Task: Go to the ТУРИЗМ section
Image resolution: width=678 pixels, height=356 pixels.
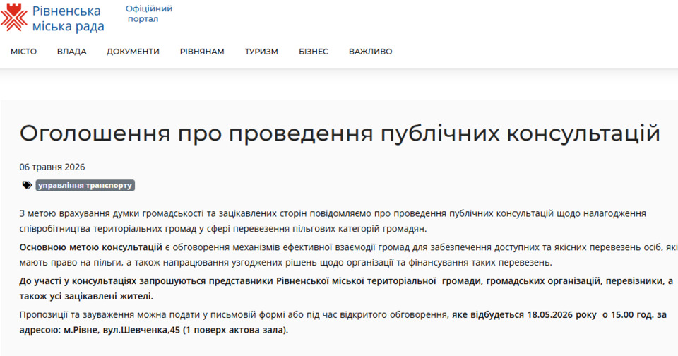Action: [261, 52]
